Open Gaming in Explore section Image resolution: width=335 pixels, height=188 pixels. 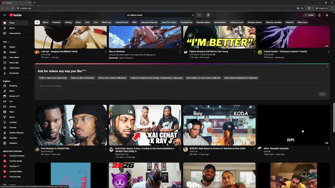(15, 107)
